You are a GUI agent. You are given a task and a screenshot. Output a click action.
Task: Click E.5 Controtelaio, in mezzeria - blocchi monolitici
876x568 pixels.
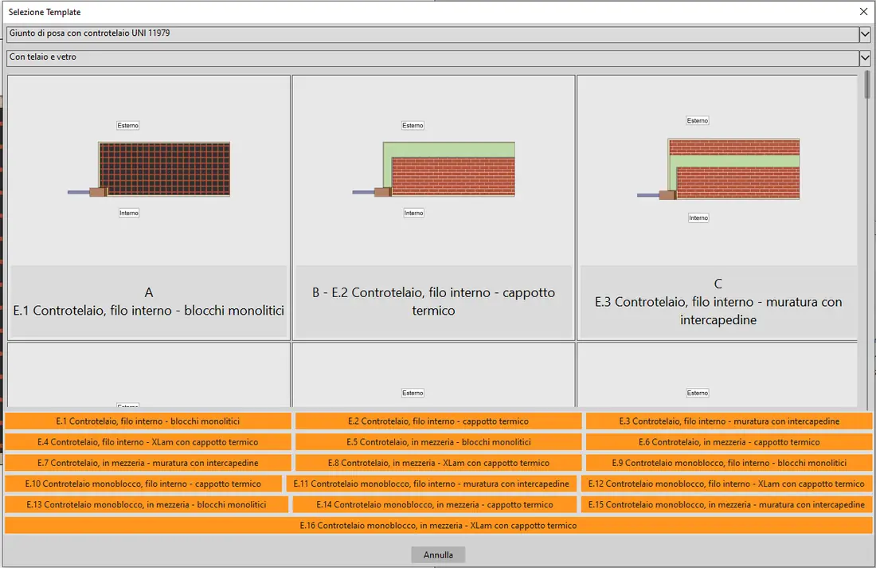tap(438, 441)
